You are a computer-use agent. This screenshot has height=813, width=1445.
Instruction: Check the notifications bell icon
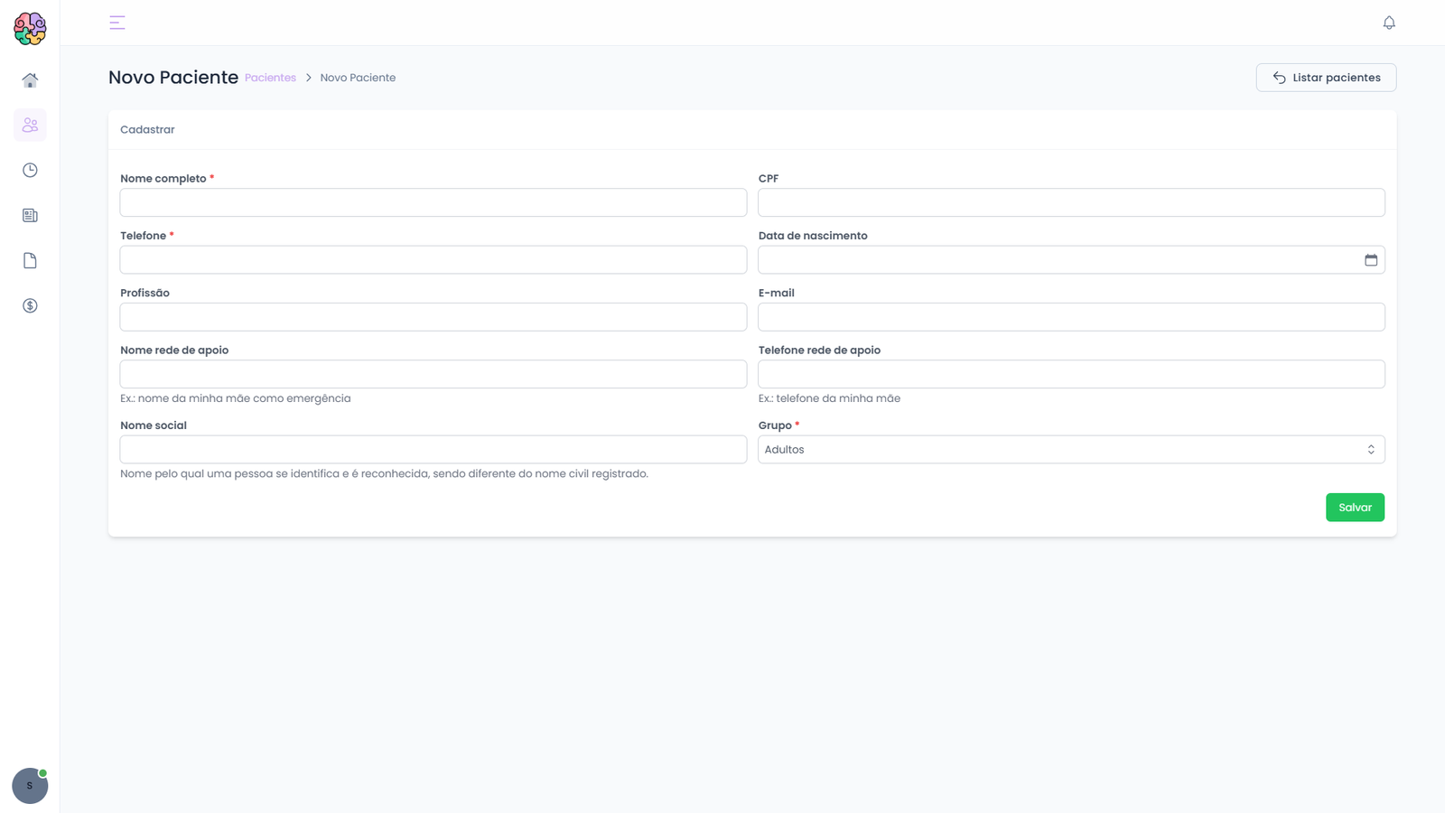1389,23
